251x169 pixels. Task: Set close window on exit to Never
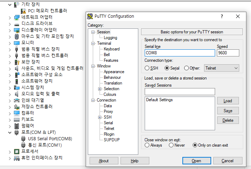(171, 145)
